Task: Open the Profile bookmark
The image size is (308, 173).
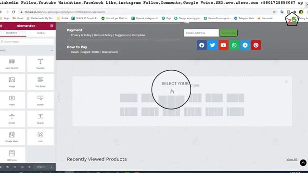Action: point(63,18)
